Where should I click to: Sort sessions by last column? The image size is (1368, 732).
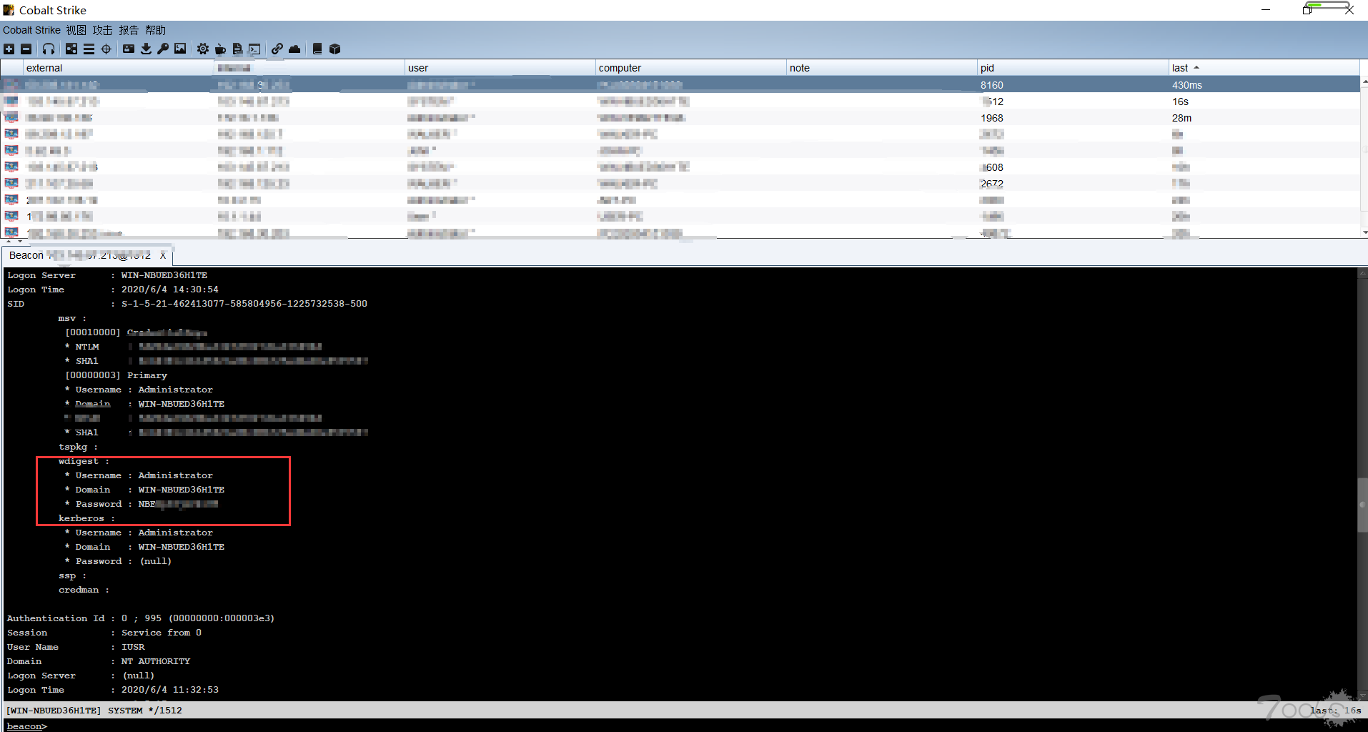(1264, 68)
